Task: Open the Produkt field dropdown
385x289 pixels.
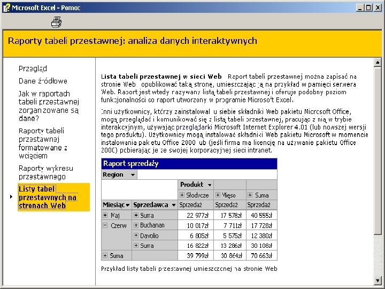Action: (210, 185)
